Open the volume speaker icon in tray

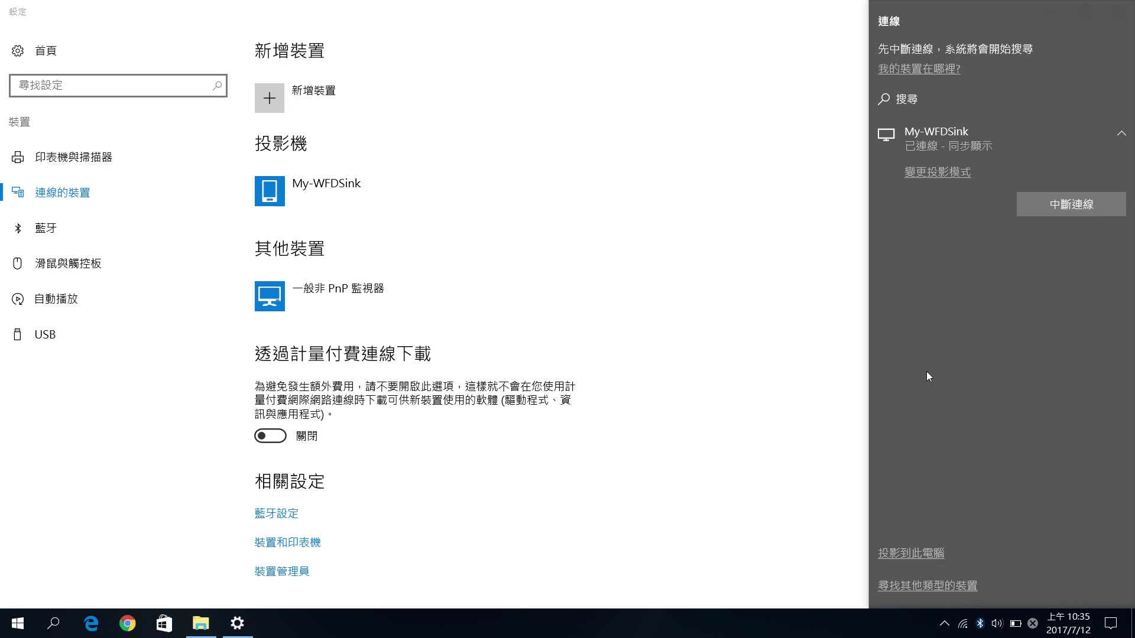point(997,623)
